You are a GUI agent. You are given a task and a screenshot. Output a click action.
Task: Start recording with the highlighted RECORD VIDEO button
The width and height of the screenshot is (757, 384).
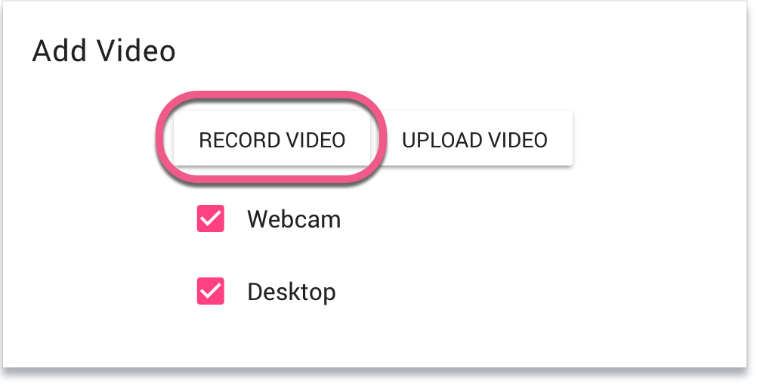[272, 138]
